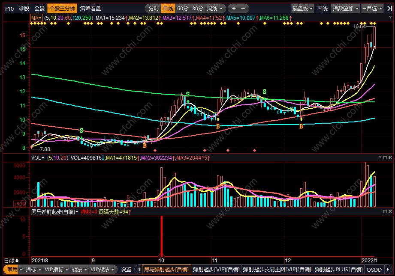The image size is (395, 276).
Task: Close the 黑马弹射起步 panel
Action: click(x=390, y=212)
